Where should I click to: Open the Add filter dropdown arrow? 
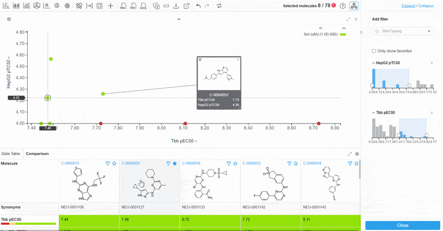pos(429,31)
